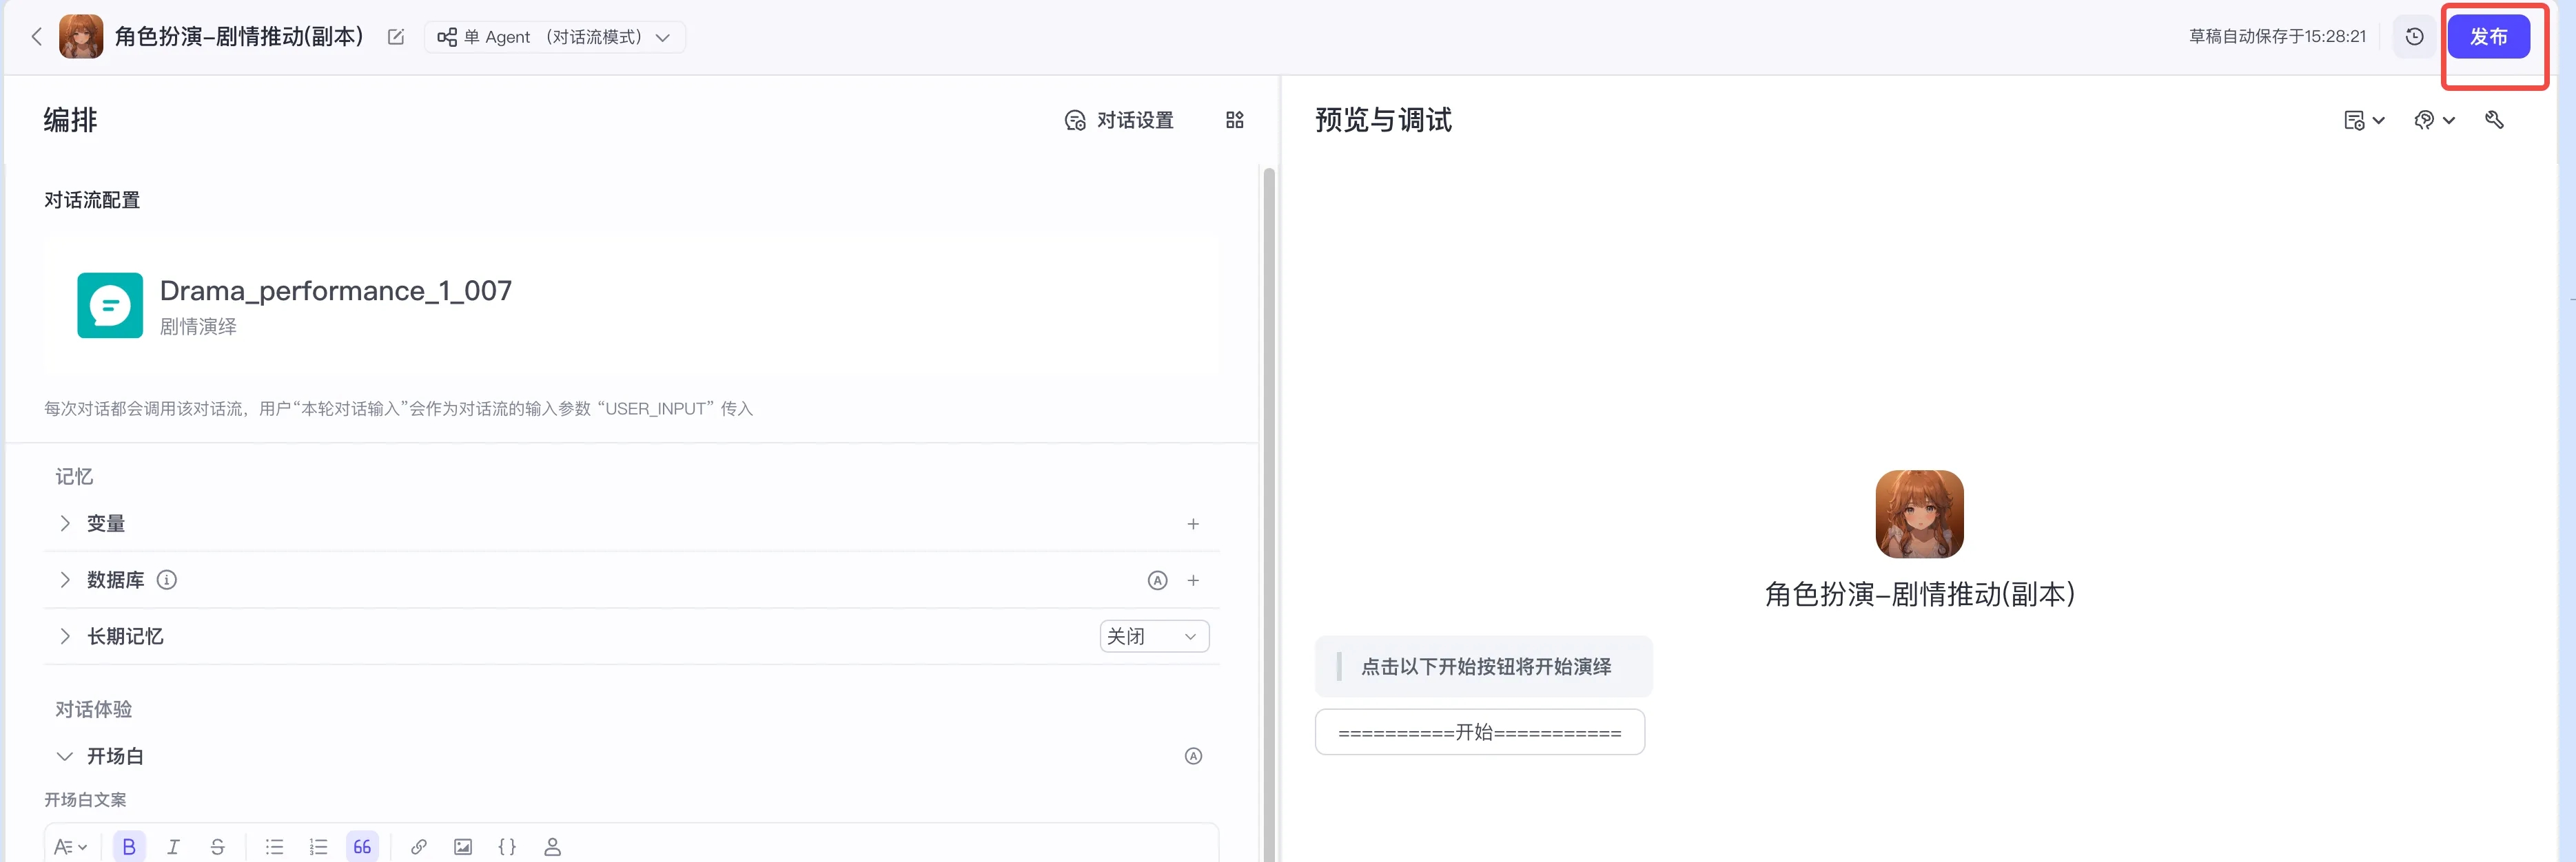Insert a link in the editor
Image resolution: width=2576 pixels, height=862 pixels.
(418, 846)
